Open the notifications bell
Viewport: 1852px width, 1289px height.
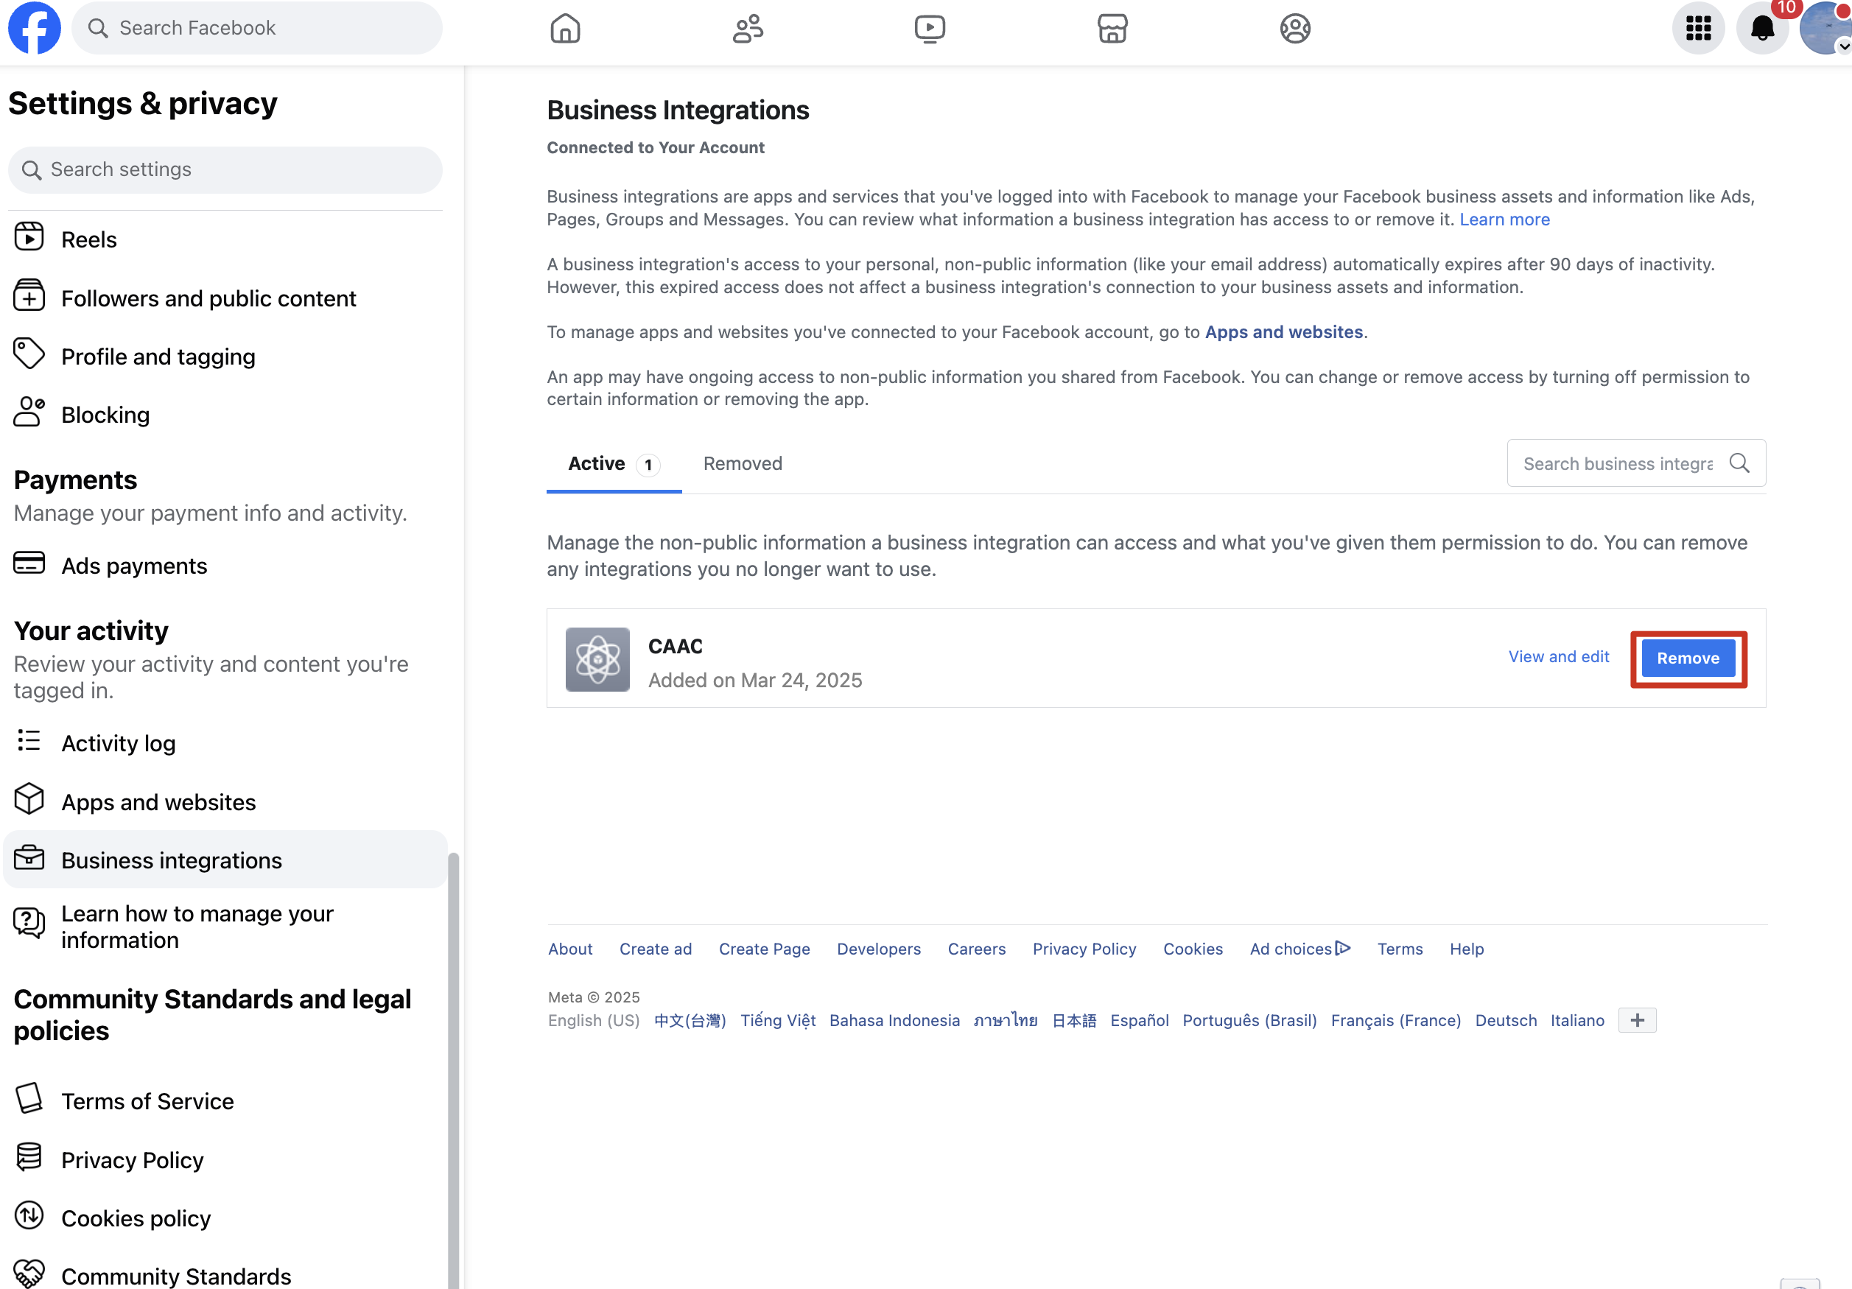tap(1762, 29)
